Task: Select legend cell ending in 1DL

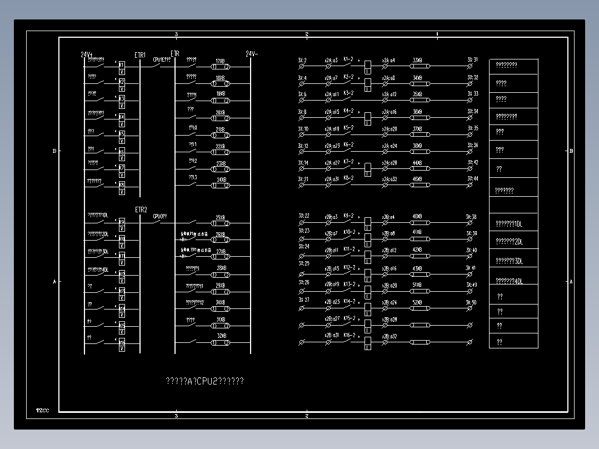Action: (513, 223)
